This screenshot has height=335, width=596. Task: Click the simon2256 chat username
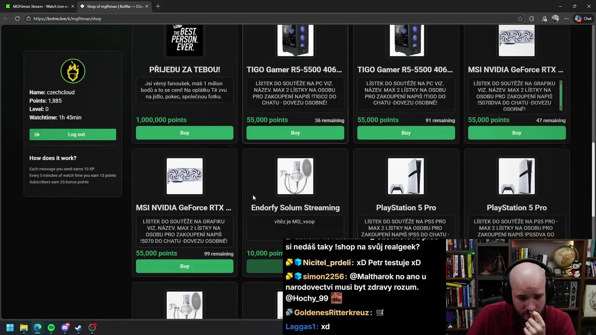(325, 276)
